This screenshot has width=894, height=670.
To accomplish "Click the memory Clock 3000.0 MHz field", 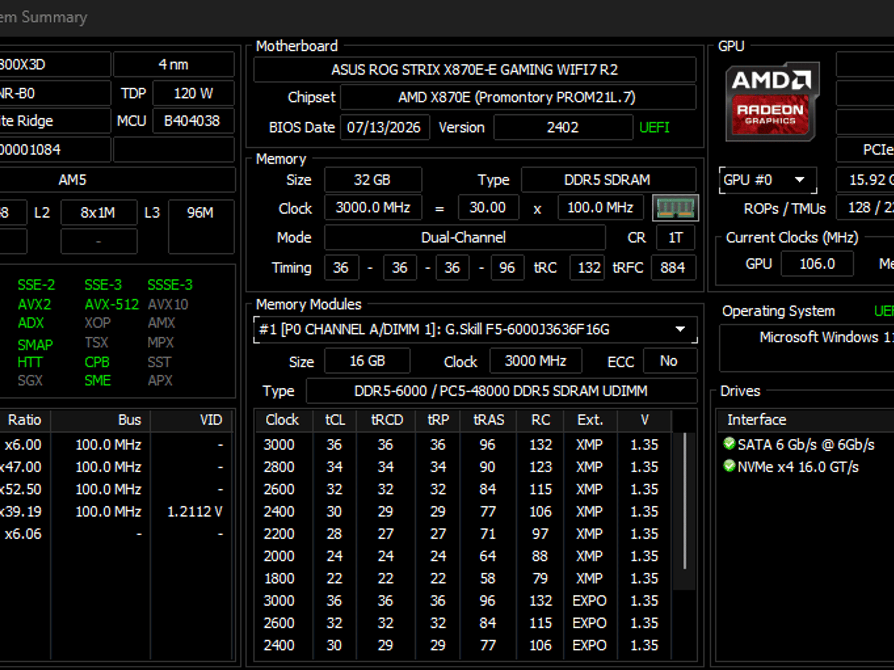I will (373, 208).
